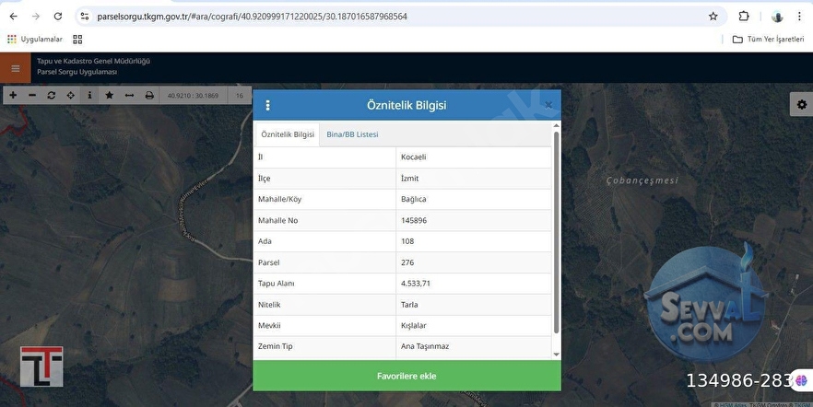Go back in browser history
Screen dimensions: 813x407
tap(14, 17)
